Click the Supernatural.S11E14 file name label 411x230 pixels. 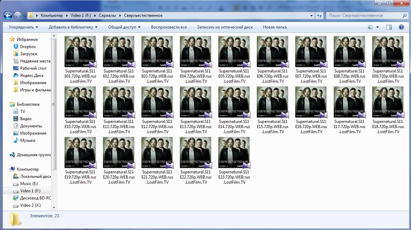(234, 127)
